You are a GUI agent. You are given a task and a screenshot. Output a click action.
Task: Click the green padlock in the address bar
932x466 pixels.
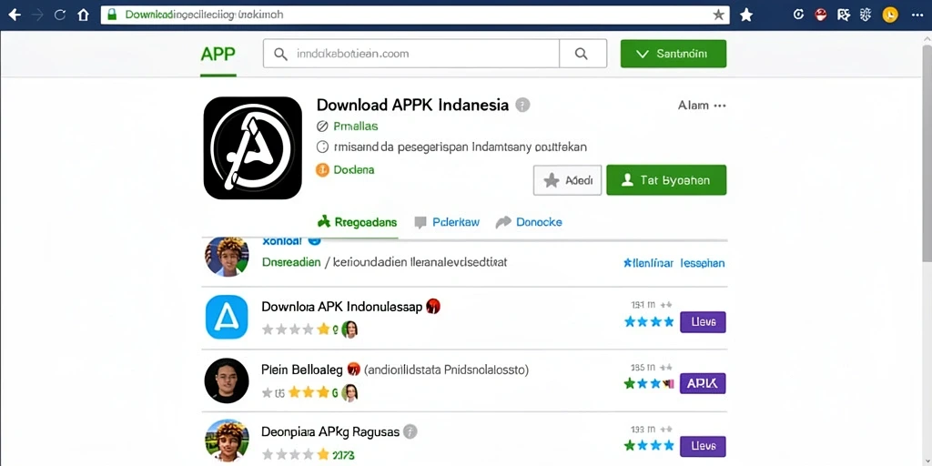coord(112,15)
